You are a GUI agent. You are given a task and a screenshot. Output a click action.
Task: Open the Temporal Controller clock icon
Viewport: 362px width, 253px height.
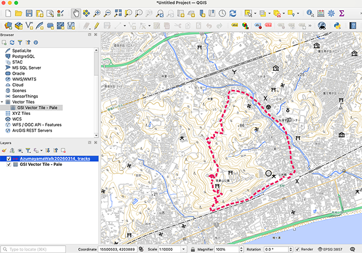coord(222,13)
